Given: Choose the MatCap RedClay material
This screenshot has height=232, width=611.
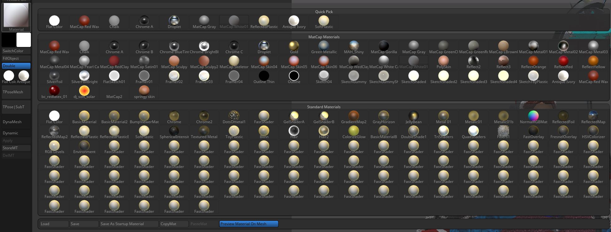Looking at the screenshot, I should 114,62.
